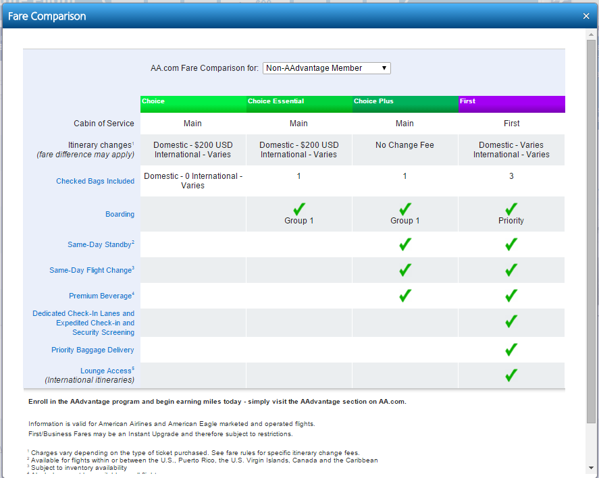
Task: Click Premium Beverage checkmark for First
Action: click(x=511, y=296)
